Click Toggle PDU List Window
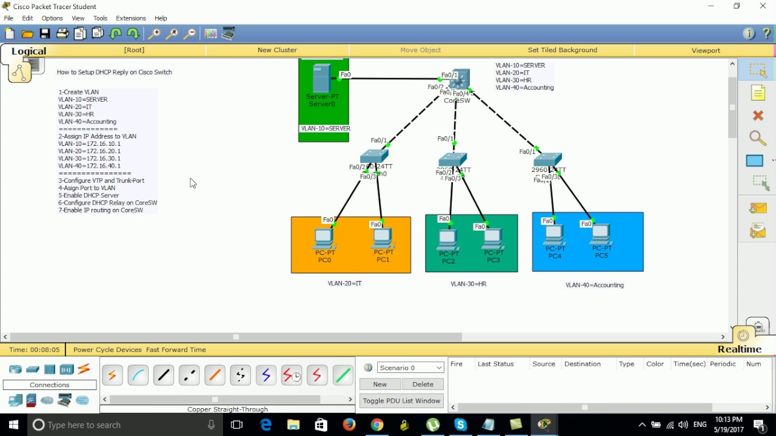The height and width of the screenshot is (436, 776). point(402,401)
